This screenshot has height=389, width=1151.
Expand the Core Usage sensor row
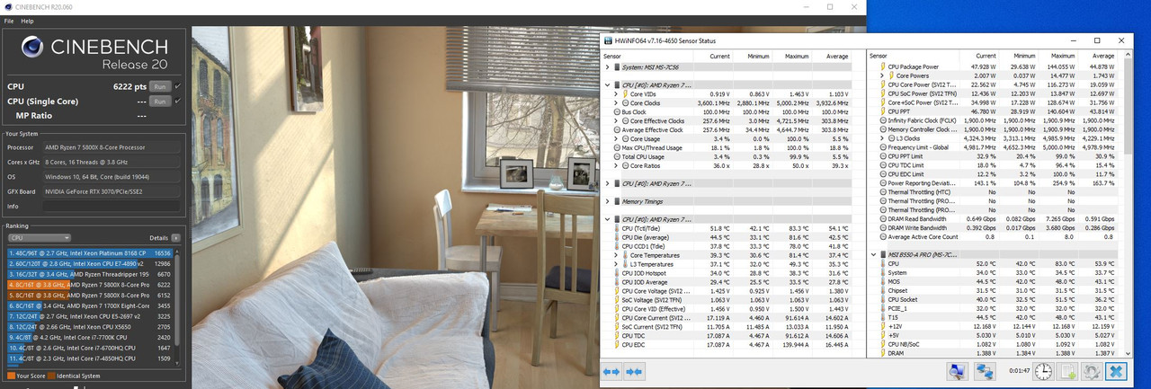pyautogui.click(x=616, y=138)
